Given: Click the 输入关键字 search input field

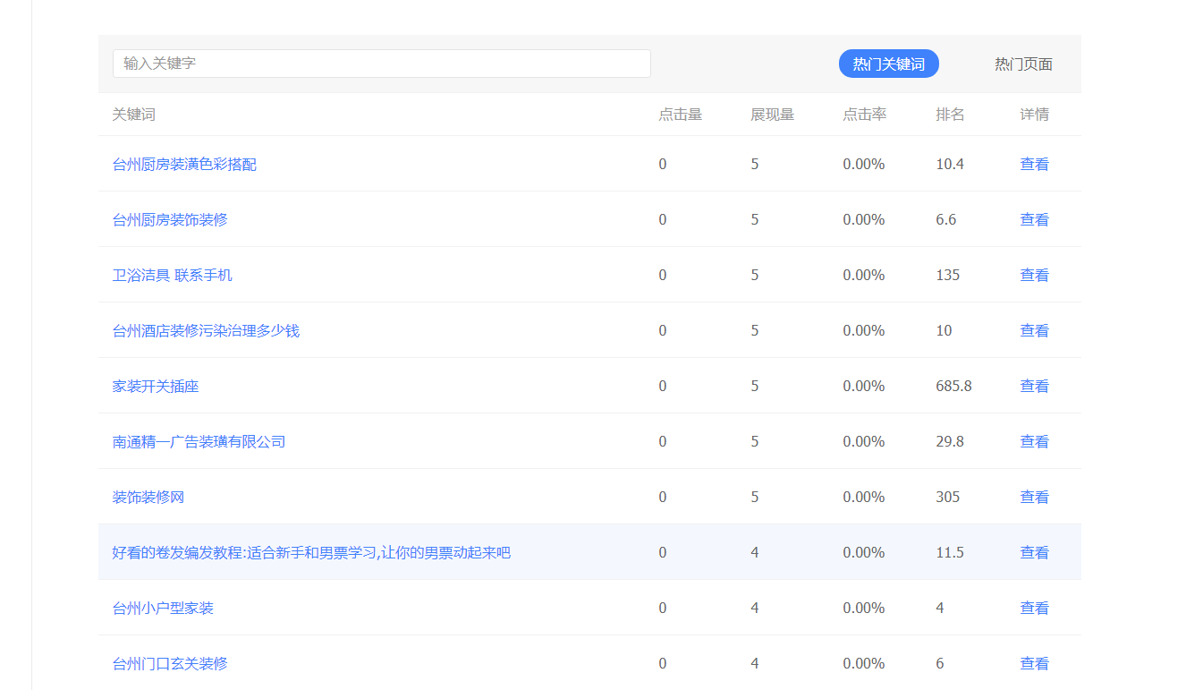Looking at the screenshot, I should 381,64.
